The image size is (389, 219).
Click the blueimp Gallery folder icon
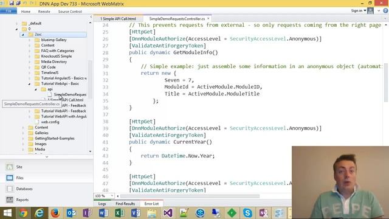tap(37, 40)
